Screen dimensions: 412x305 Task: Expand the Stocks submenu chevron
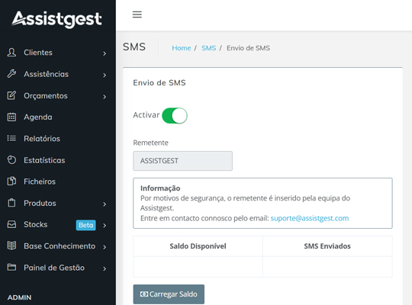[105, 226]
